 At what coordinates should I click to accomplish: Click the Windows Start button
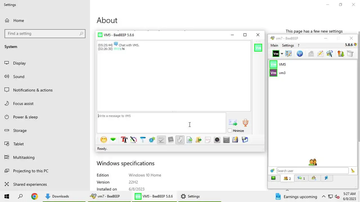tap(7, 196)
